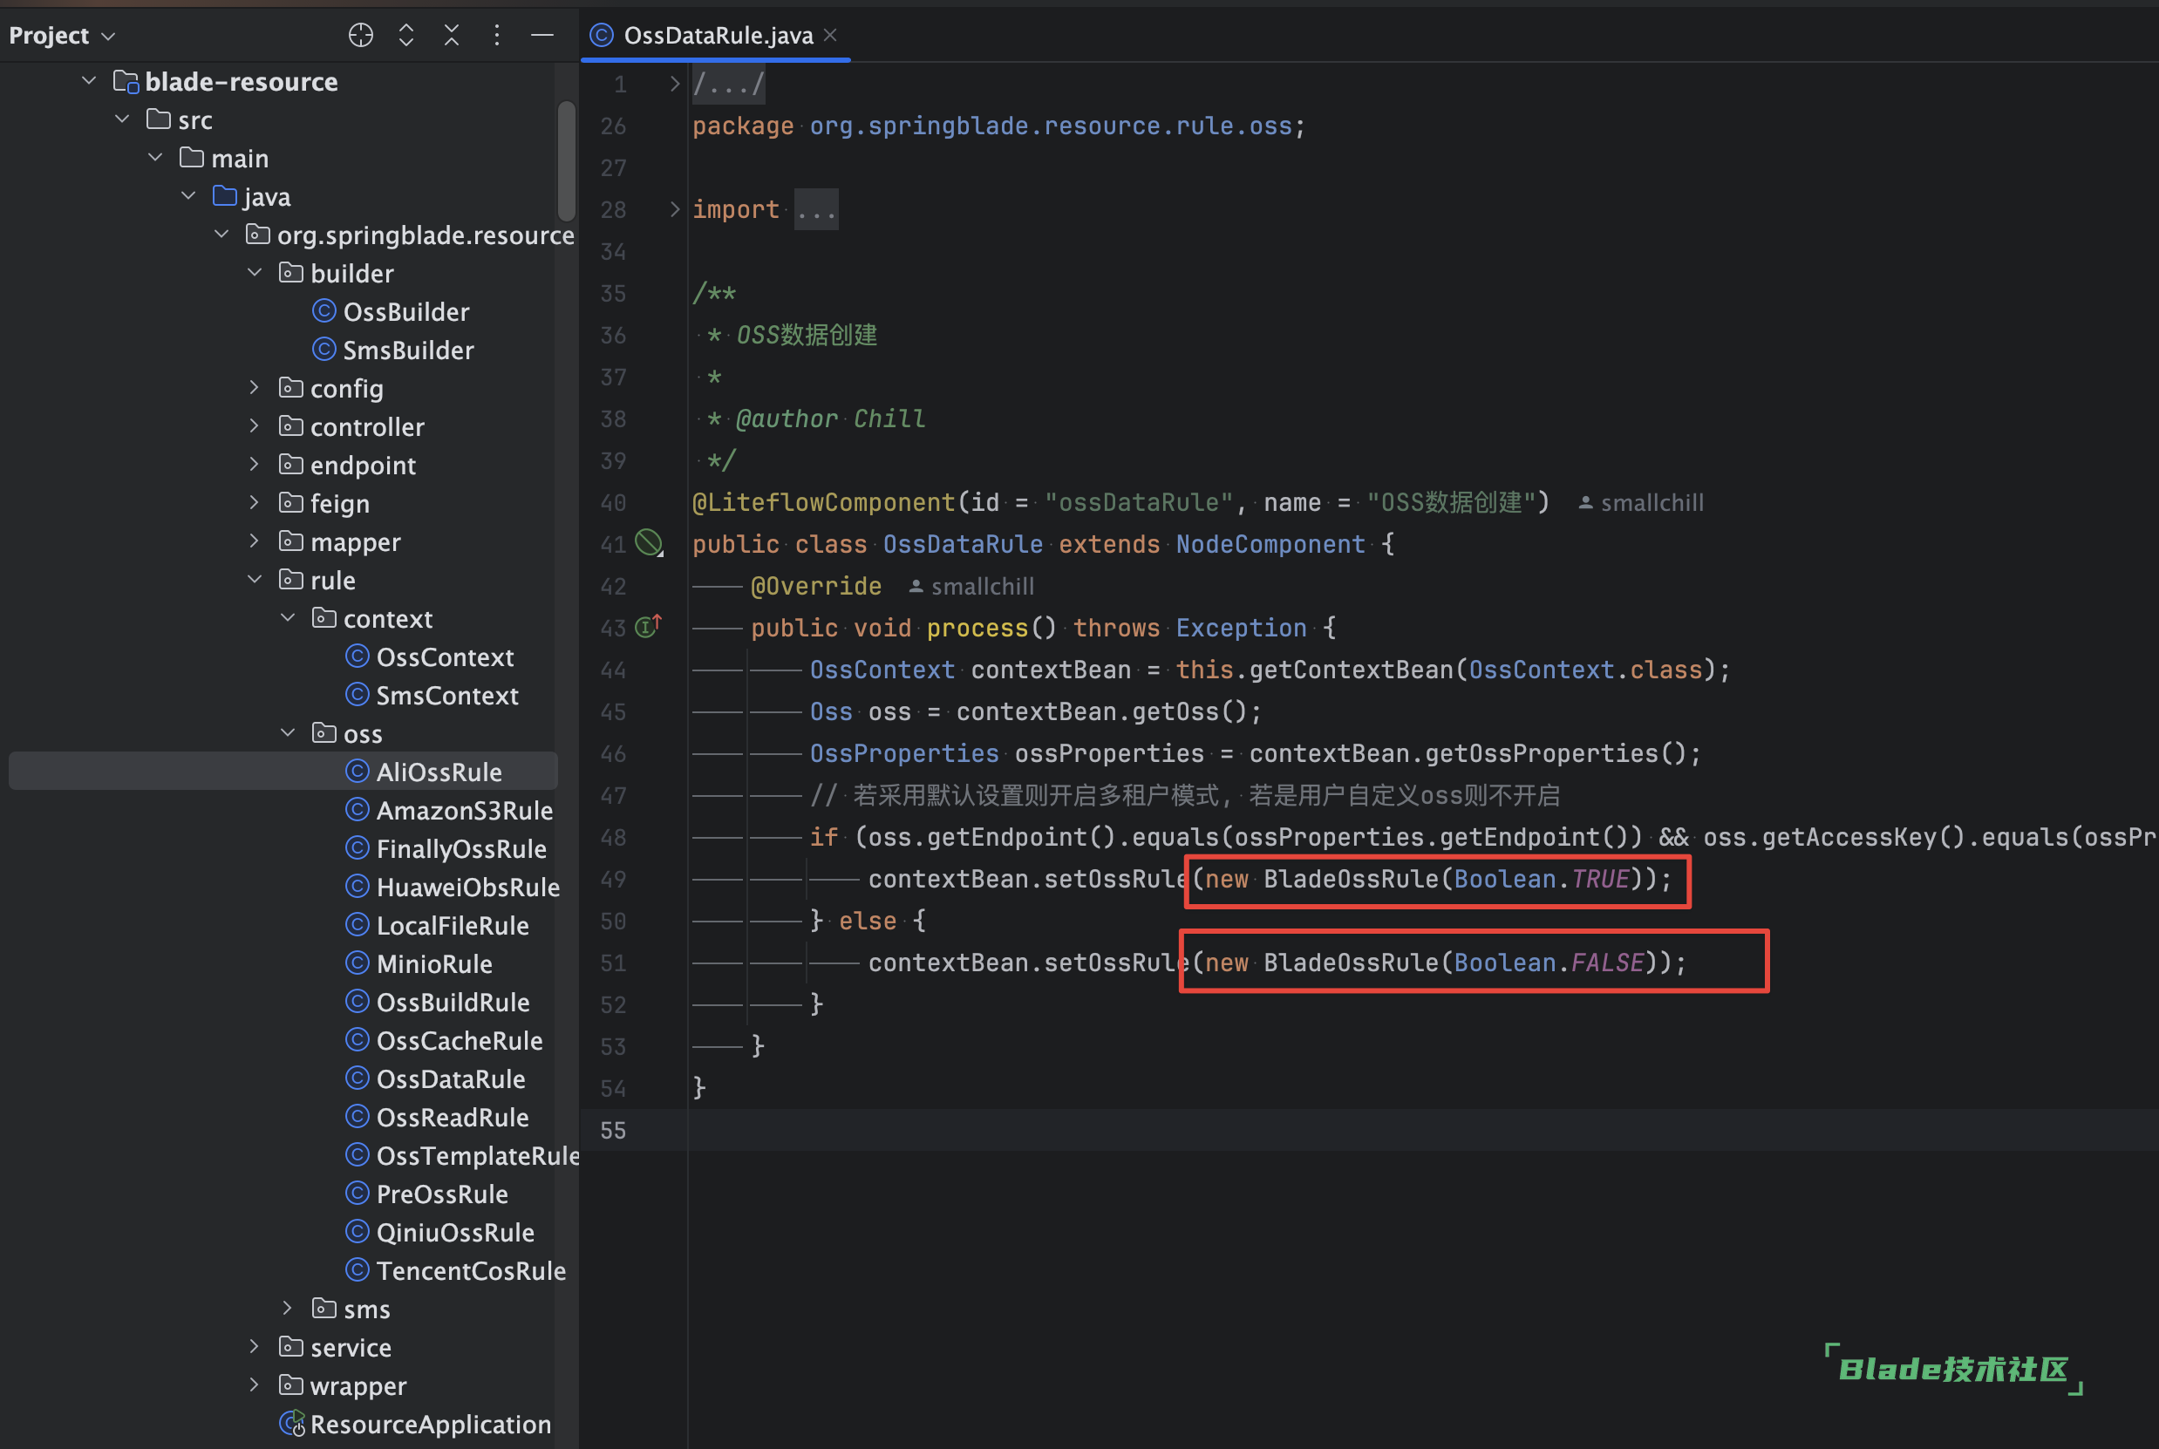Click the Expand All icon in Project panel
2159x1449 pixels.
(x=405, y=35)
